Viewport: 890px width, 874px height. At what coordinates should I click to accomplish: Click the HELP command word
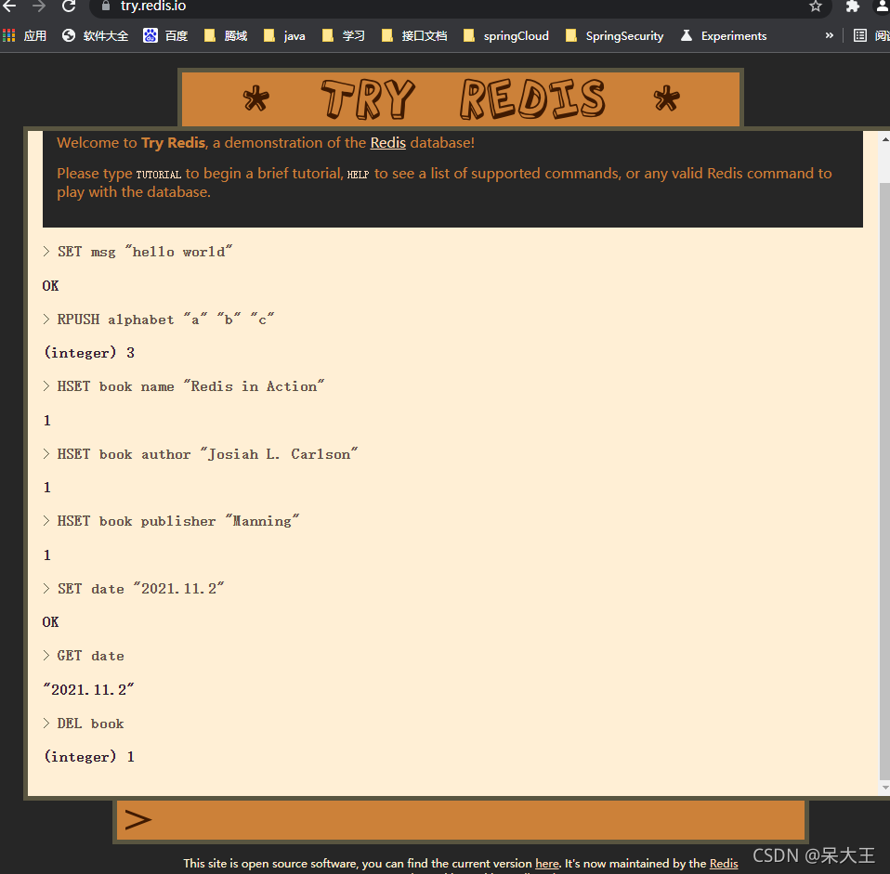(358, 175)
